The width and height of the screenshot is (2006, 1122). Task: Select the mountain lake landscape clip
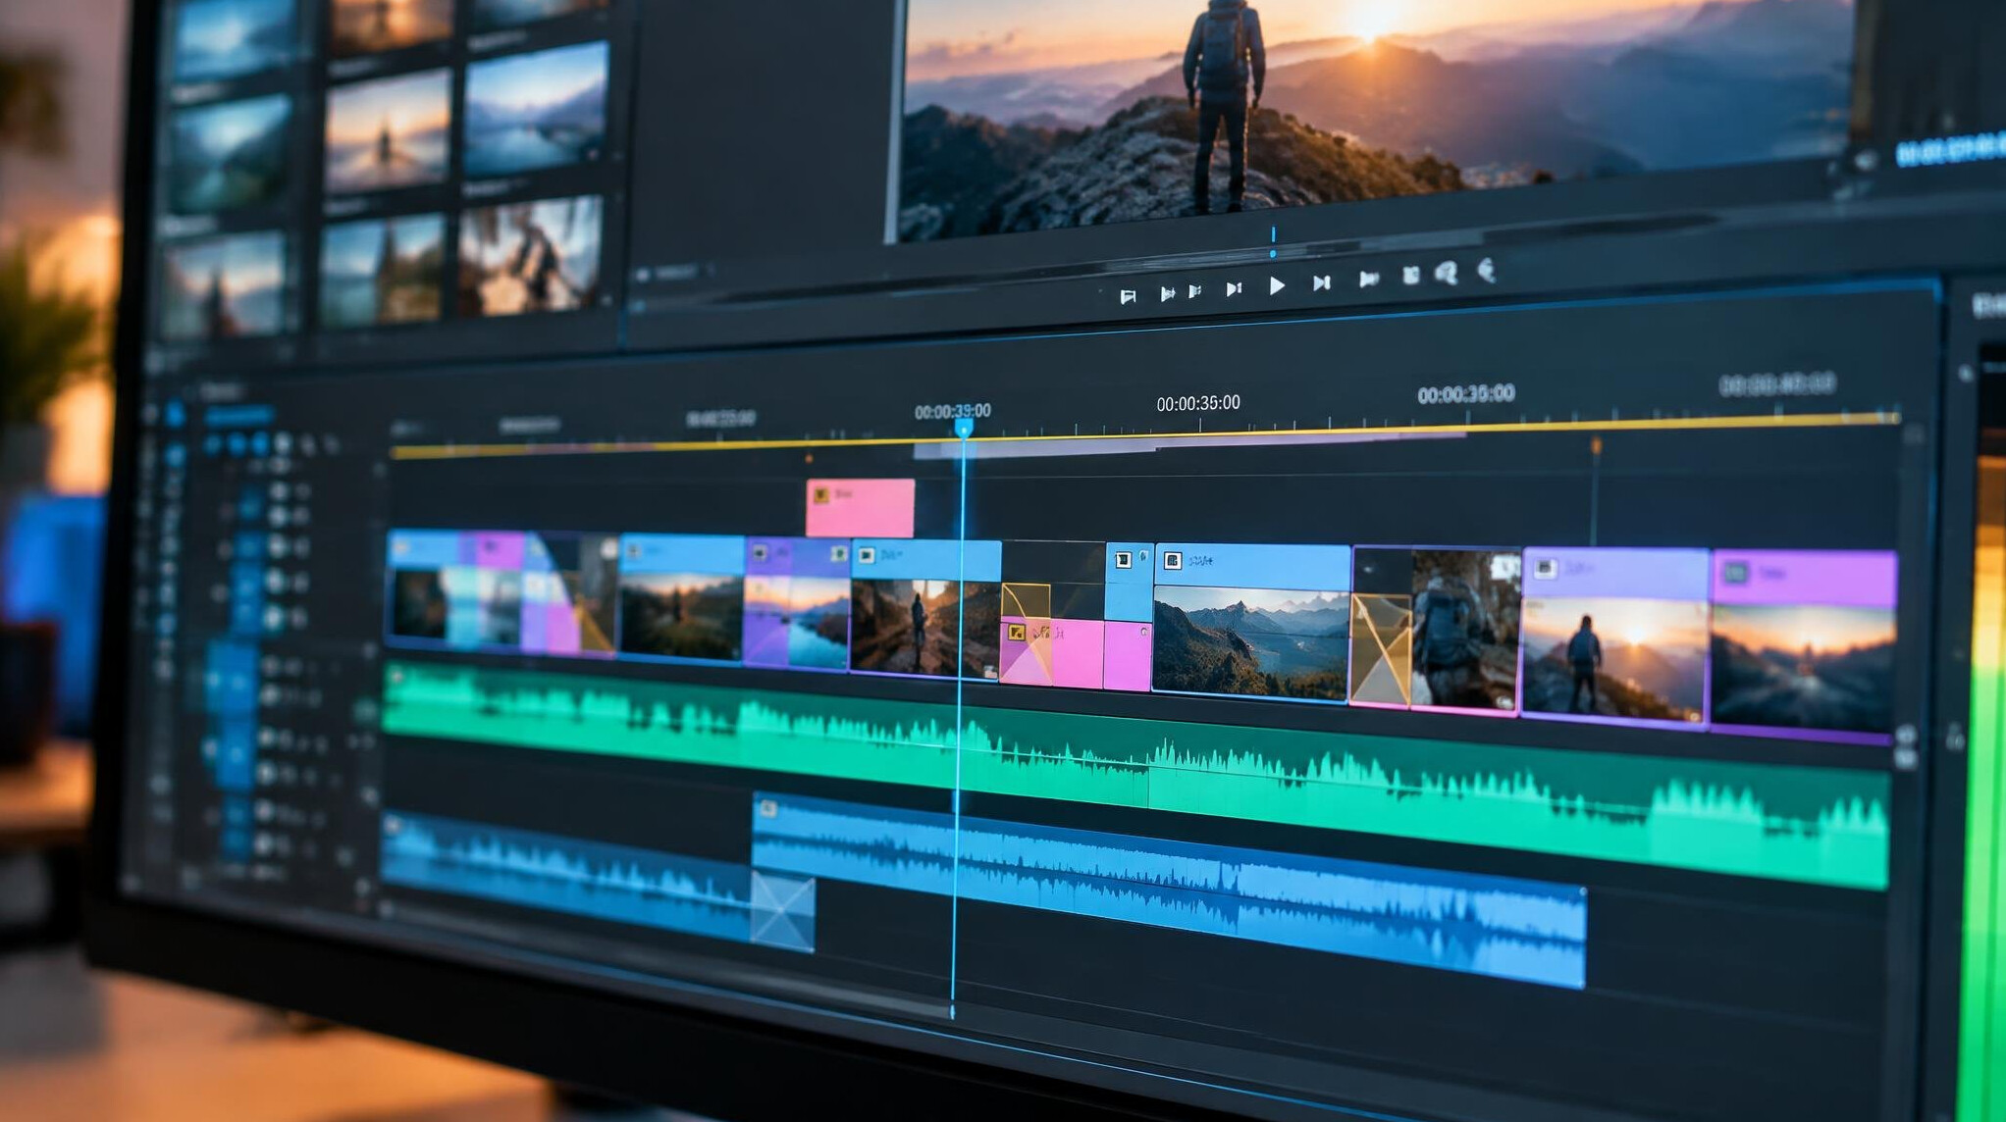1252,624
